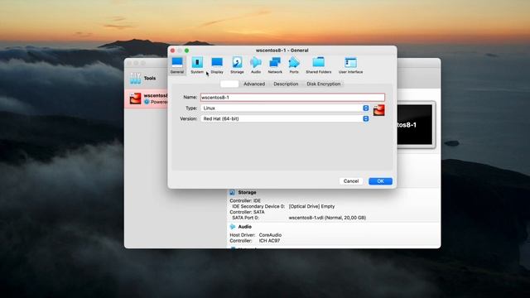Click the ICH AC97 controller value

click(x=269, y=241)
